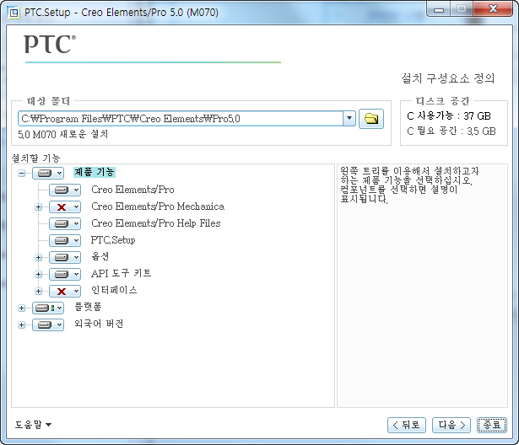519x445 pixels.
Task: Click install state icon for PTC.Setup
Action: pos(62,240)
